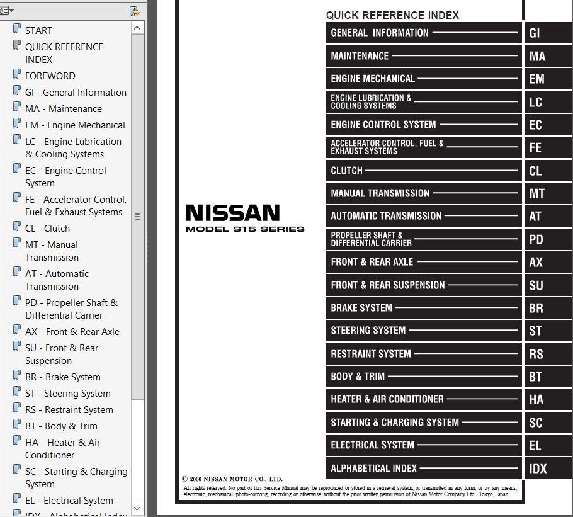Go to the MA - Maintenance bookmark
This screenshot has height=517, width=573.
point(64,109)
